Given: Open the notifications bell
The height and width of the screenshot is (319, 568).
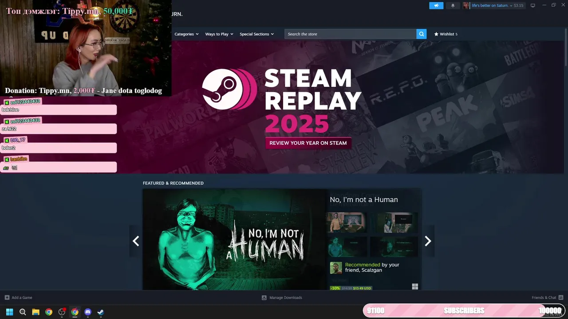Looking at the screenshot, I should [x=453, y=5].
